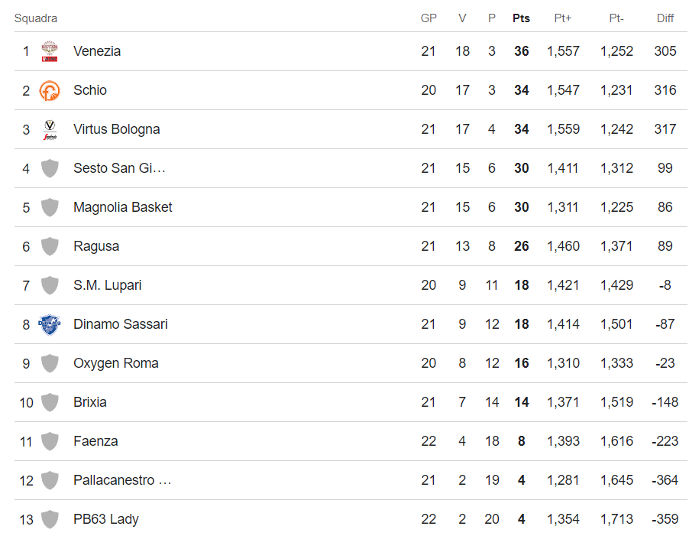The height and width of the screenshot is (549, 689).
Task: Open the Venezia team name link
Action: 97,51
